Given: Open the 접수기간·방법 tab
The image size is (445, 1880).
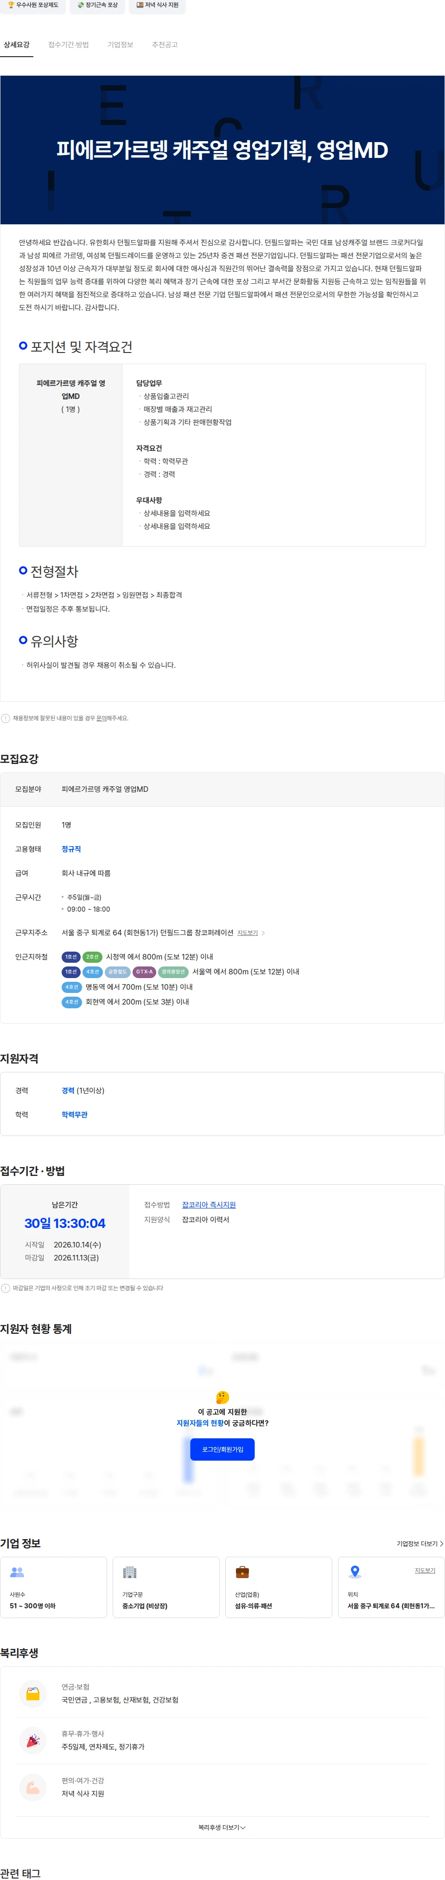Looking at the screenshot, I should (69, 45).
